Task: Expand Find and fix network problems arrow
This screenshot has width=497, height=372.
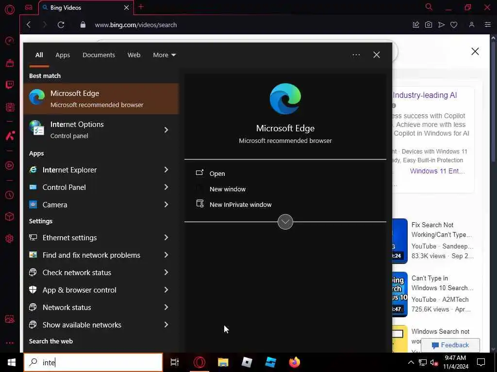Action: click(166, 255)
